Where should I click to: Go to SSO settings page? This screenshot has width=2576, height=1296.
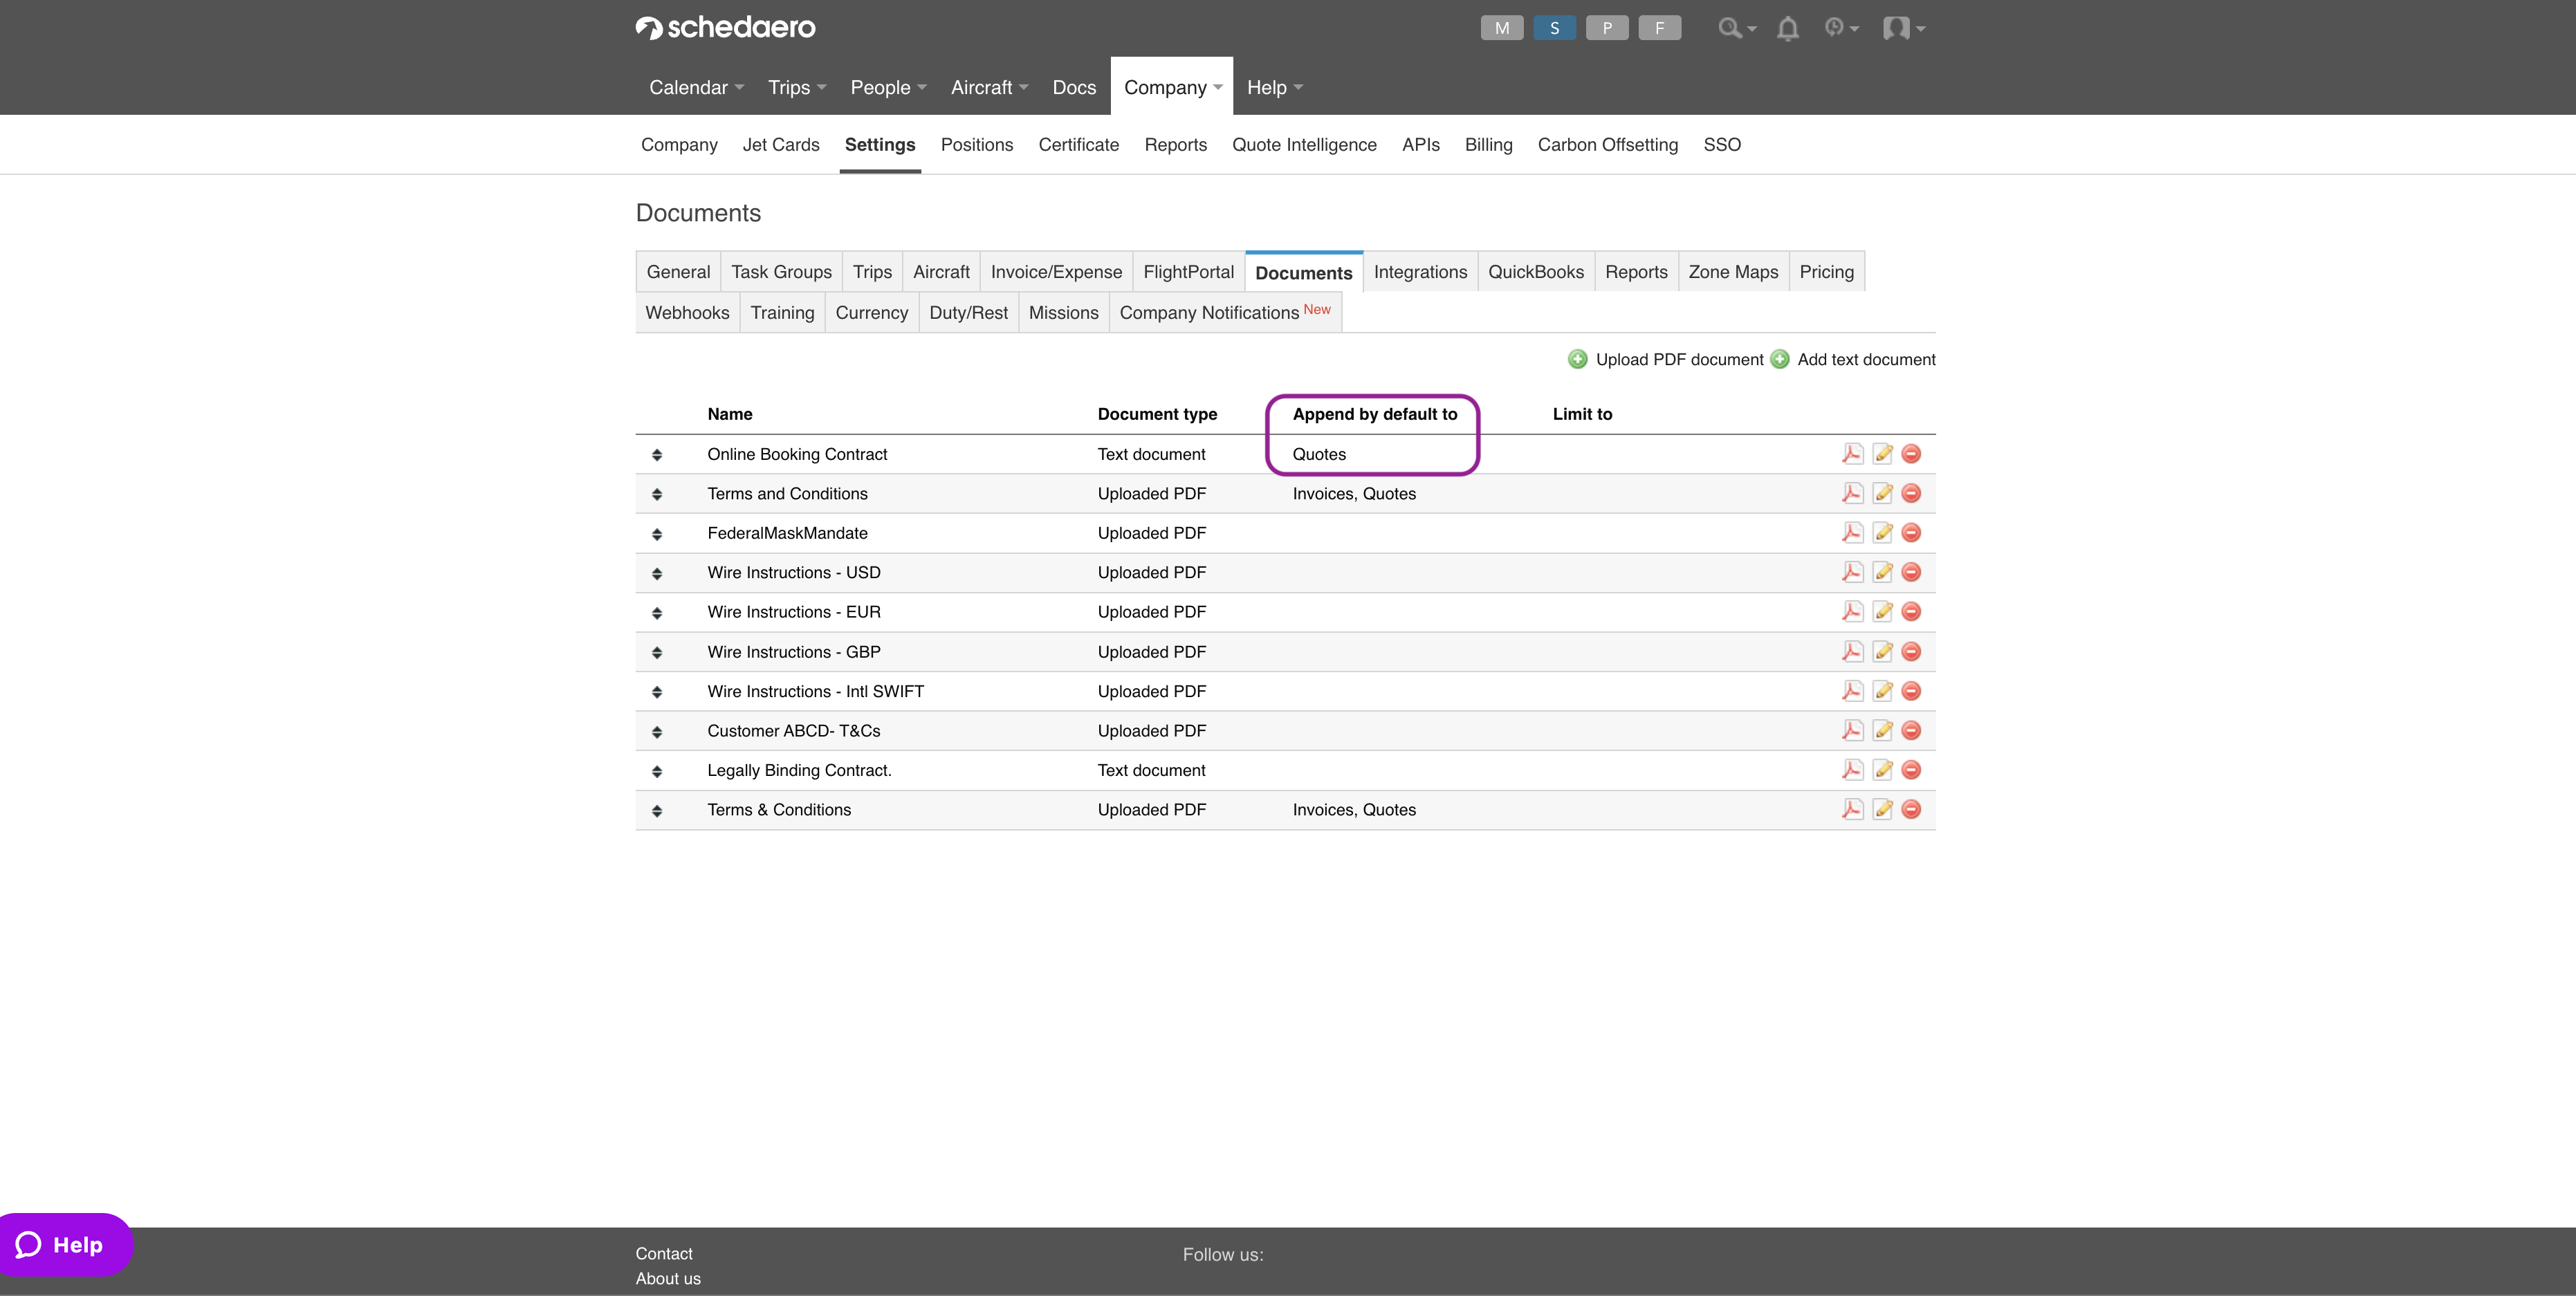(1722, 144)
